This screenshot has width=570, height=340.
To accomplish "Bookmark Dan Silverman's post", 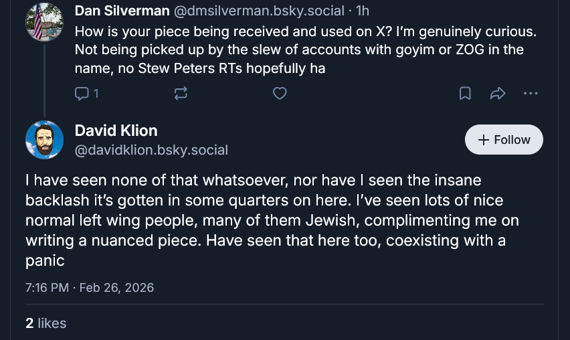I will click(465, 94).
